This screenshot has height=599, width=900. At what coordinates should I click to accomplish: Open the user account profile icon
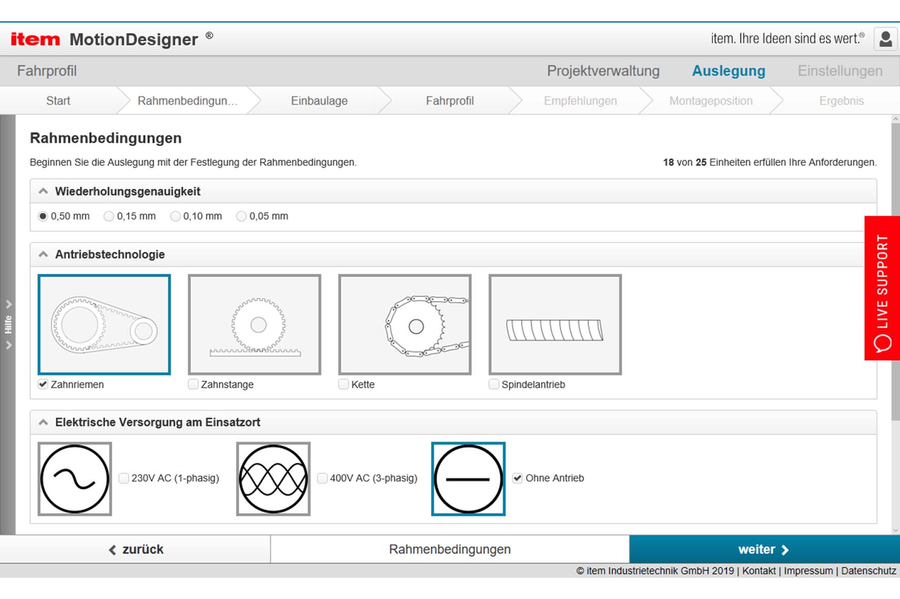click(x=885, y=39)
